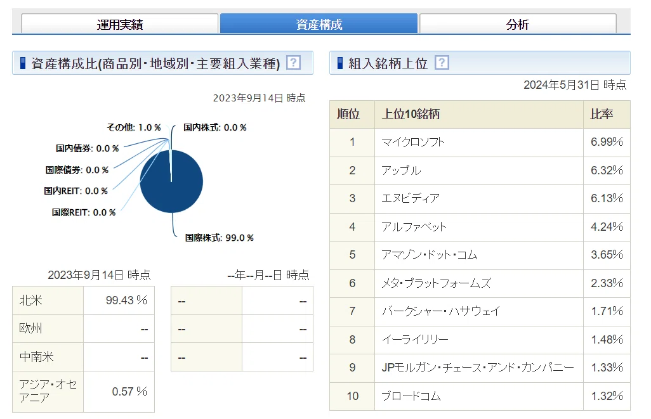This screenshot has height=419, width=651.
Task: Click the 国際債券: 0.0 % label
Action: point(77,170)
